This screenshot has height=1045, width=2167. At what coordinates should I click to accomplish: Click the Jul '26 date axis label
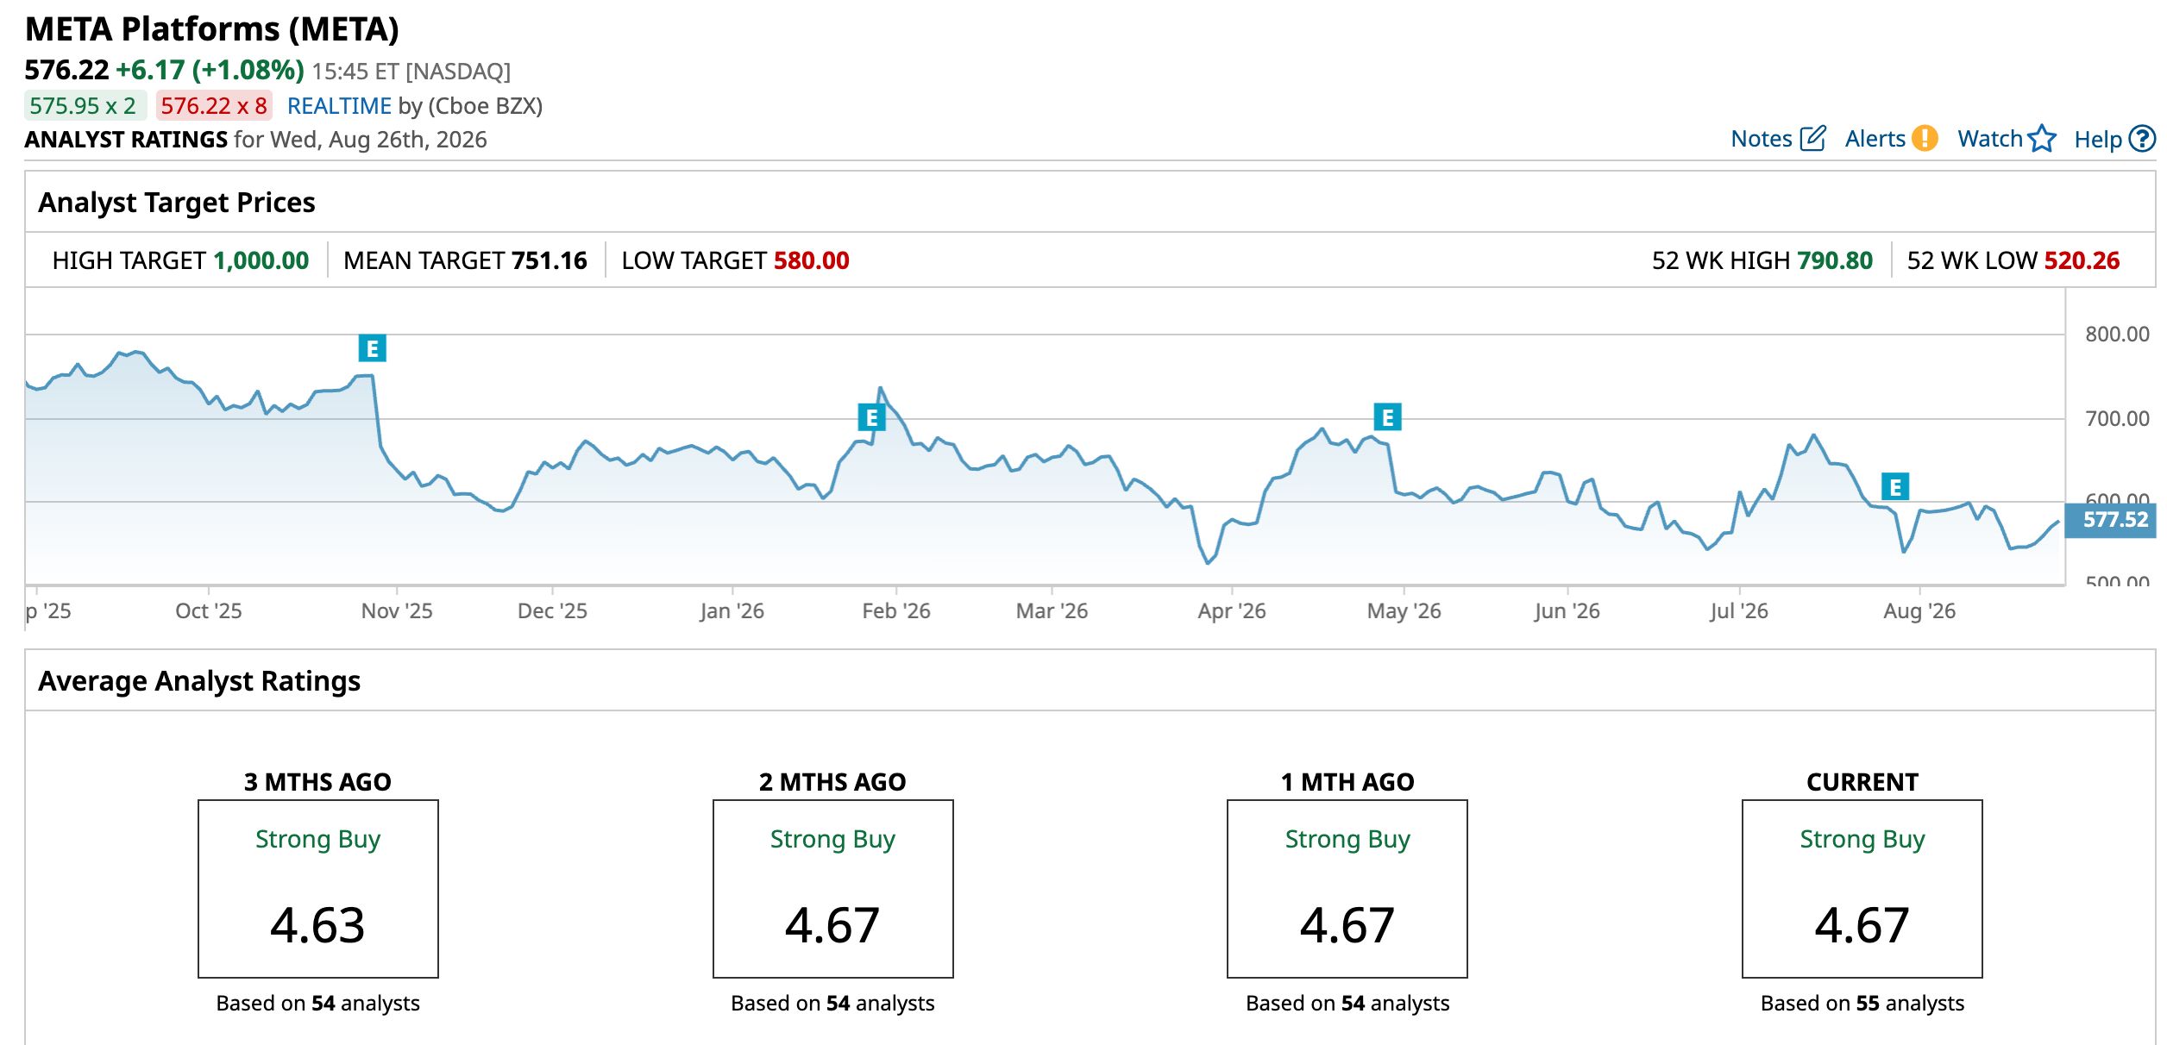tap(1739, 611)
